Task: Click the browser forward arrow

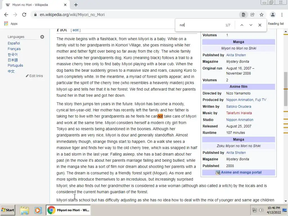Action: tap(15, 15)
